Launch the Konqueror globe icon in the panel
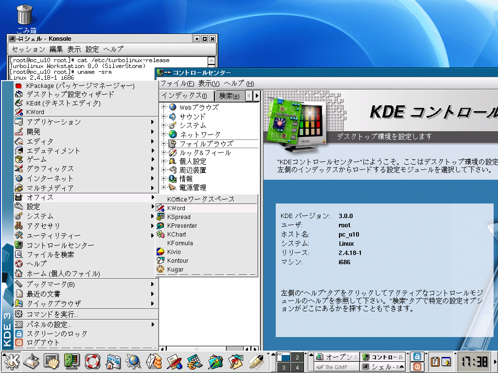Viewport: 498px width, 373px height. coord(133,361)
